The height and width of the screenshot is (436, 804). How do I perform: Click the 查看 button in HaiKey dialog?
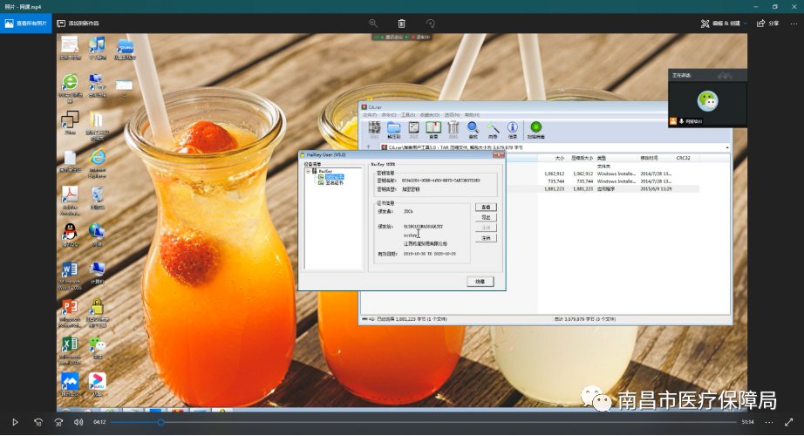point(487,208)
